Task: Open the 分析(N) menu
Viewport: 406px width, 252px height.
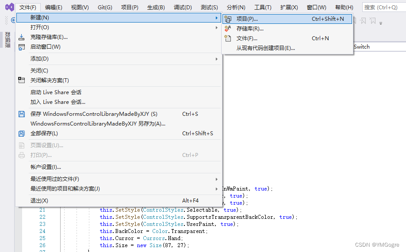Action: (236, 8)
